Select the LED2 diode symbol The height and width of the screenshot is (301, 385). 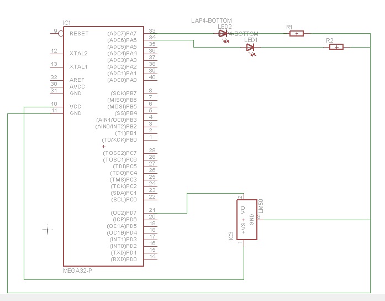(223, 34)
